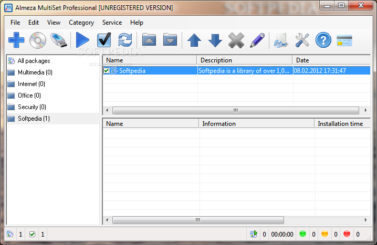Image resolution: width=377 pixels, height=245 pixels.
Task: Click the lower pane scroll left arrow
Action: (x=107, y=220)
